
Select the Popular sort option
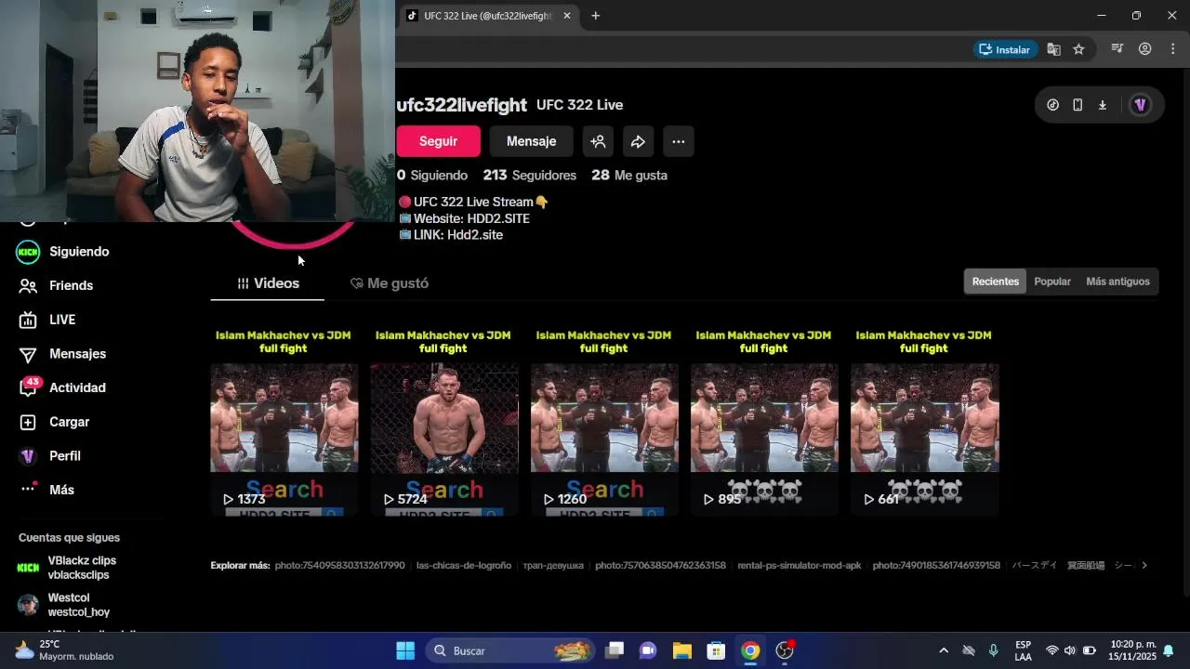pos(1052,282)
